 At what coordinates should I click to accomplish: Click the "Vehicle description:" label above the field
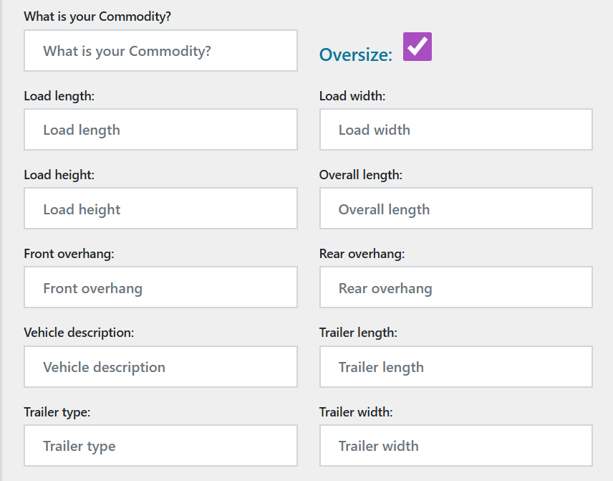click(79, 333)
